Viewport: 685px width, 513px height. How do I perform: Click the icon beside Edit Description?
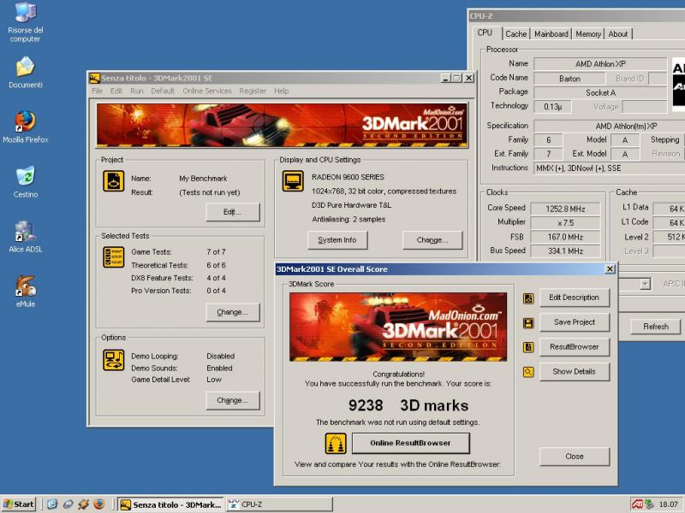point(528,298)
